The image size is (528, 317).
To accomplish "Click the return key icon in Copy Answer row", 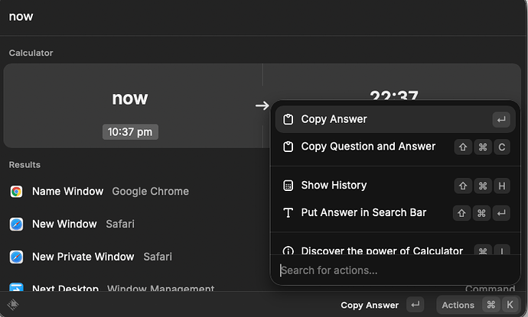I will (x=501, y=119).
